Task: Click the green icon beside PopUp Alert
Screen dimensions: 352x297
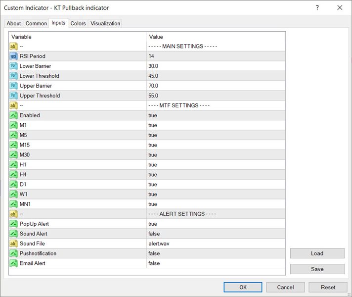Action: point(13,224)
